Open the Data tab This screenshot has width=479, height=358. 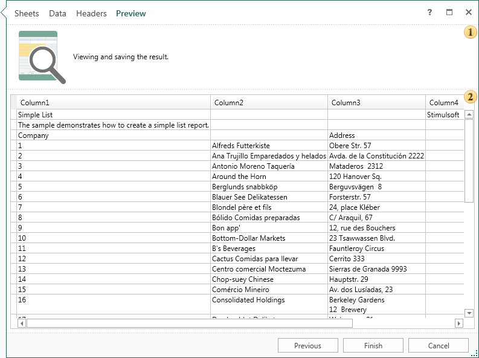click(x=58, y=13)
